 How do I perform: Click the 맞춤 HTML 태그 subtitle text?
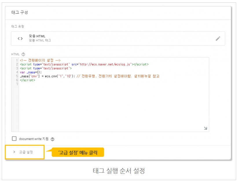coord(40,40)
